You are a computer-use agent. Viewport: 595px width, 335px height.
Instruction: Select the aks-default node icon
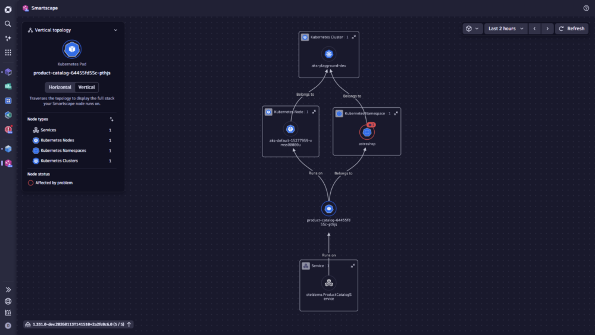pyautogui.click(x=290, y=129)
